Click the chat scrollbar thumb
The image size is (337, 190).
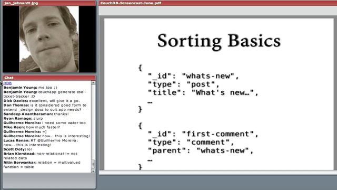(93, 164)
